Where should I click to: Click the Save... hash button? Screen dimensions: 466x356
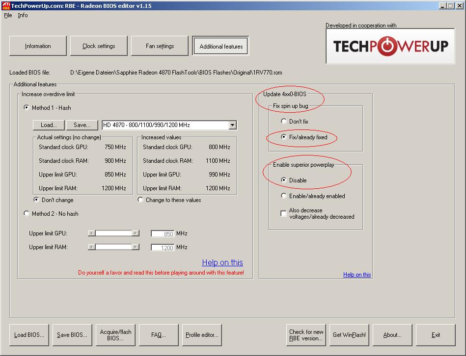click(x=82, y=125)
